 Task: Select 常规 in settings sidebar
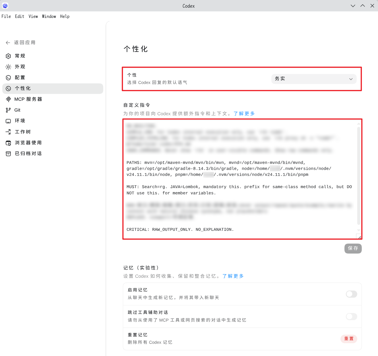pyautogui.click(x=53, y=56)
